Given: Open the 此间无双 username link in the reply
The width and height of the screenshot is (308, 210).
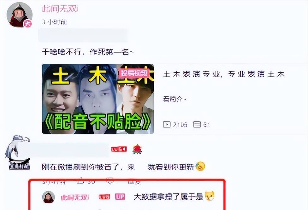Looking at the screenshot, I should [75, 197].
